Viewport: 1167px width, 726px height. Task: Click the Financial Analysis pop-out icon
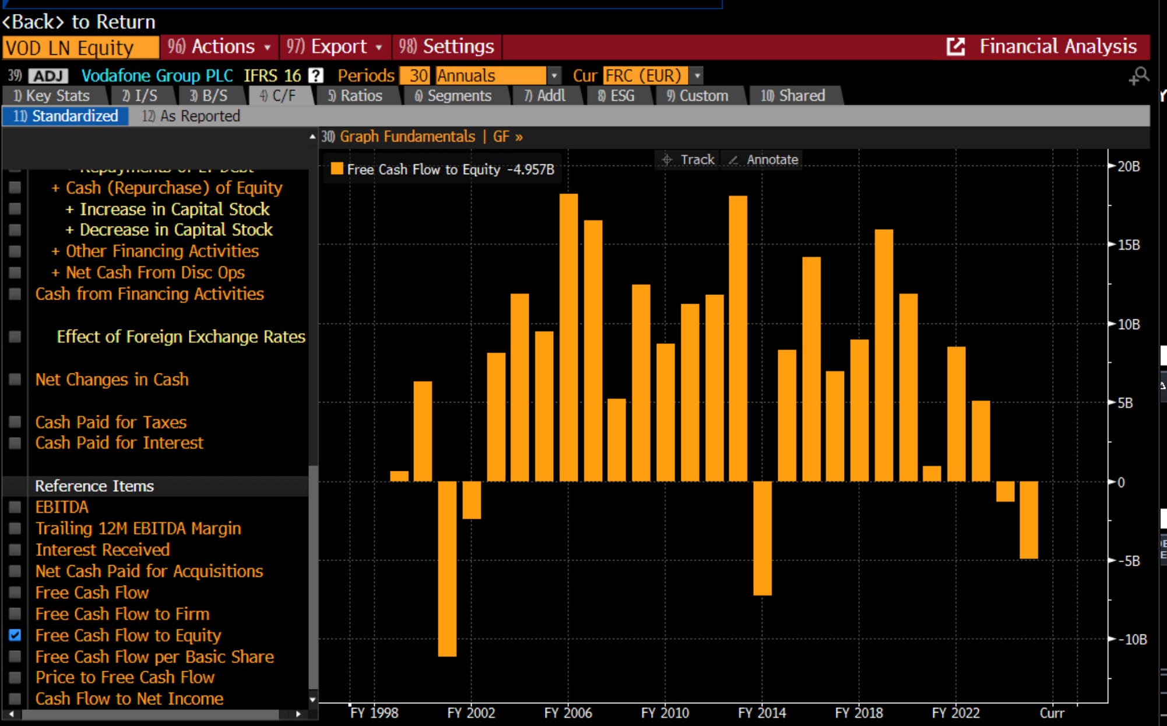coord(955,47)
